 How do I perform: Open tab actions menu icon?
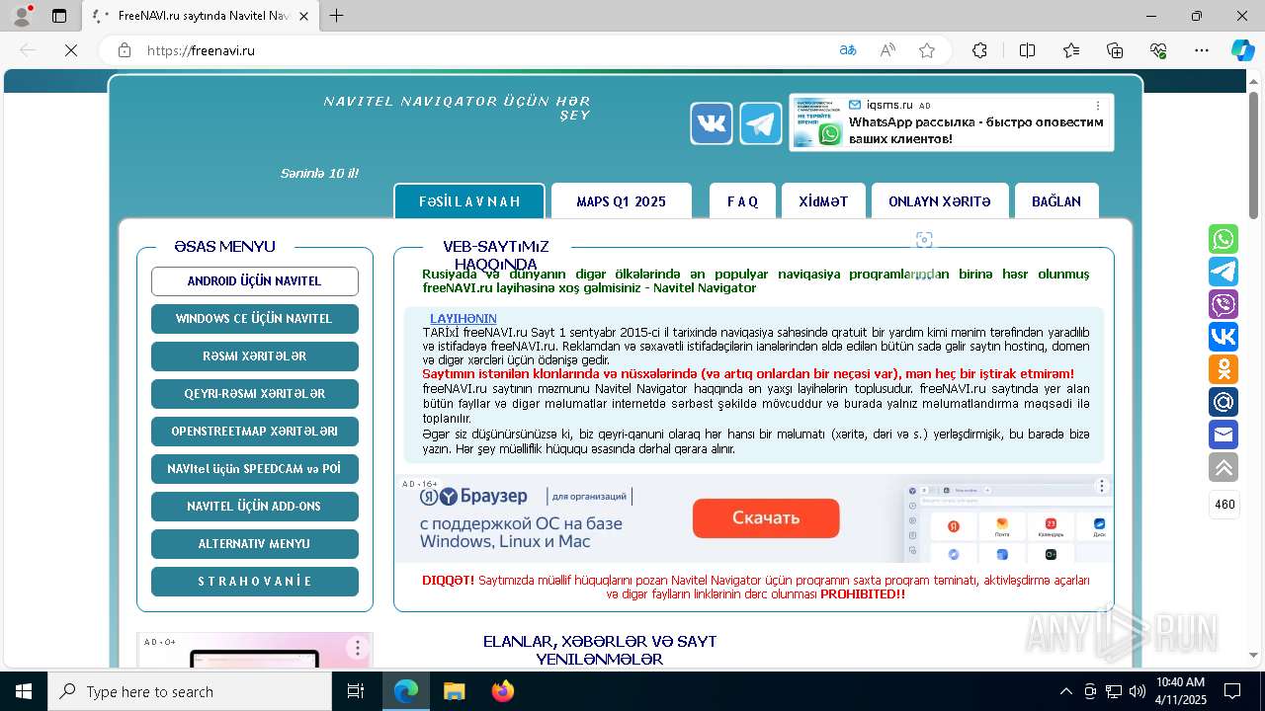[59, 16]
